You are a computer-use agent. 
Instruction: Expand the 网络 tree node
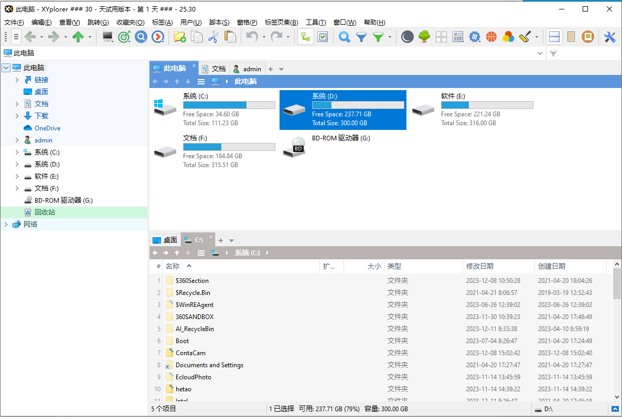(x=6, y=225)
